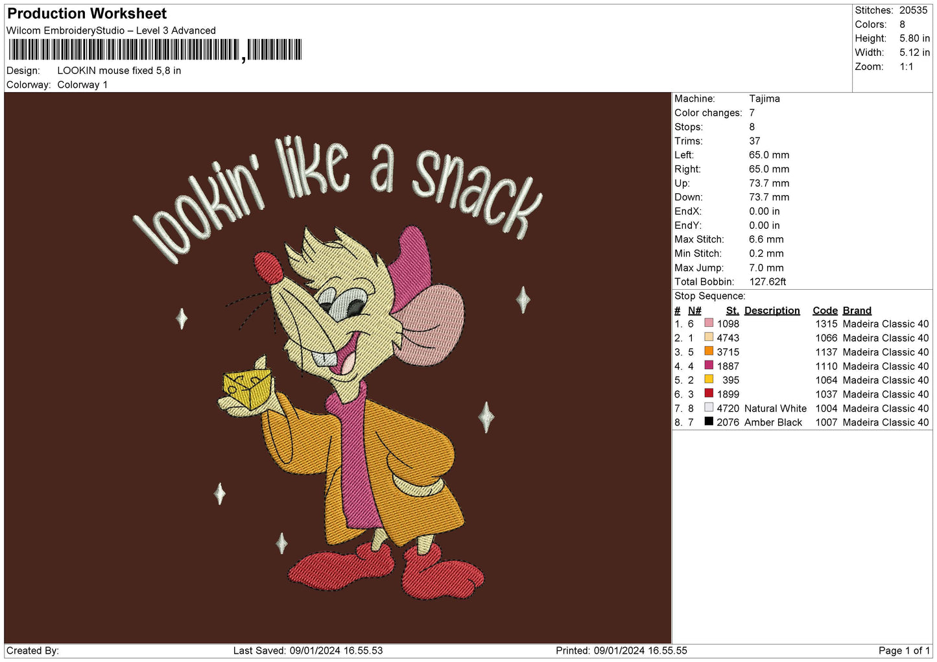Click the Height value 5.80 in

tap(914, 39)
